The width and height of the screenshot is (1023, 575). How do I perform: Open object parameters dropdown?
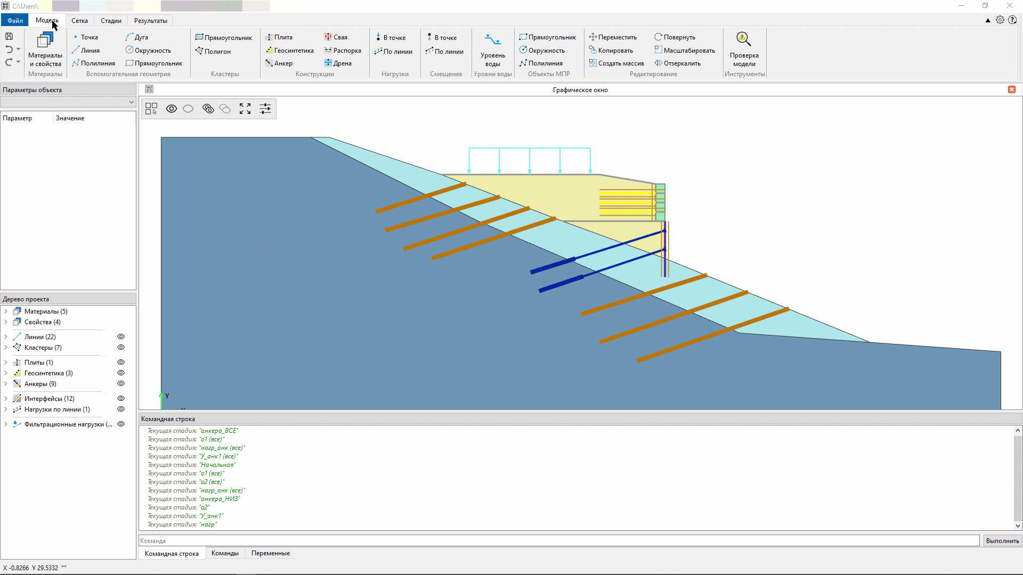pos(131,102)
